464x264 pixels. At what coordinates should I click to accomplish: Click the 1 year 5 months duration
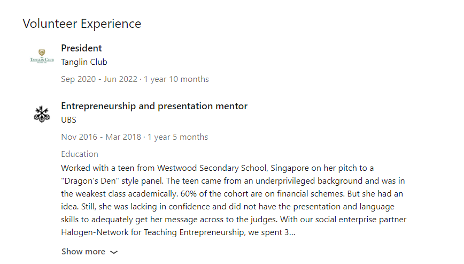(x=178, y=137)
